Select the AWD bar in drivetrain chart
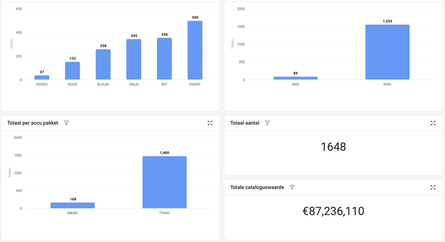This screenshot has height=242, width=445. pyautogui.click(x=295, y=78)
